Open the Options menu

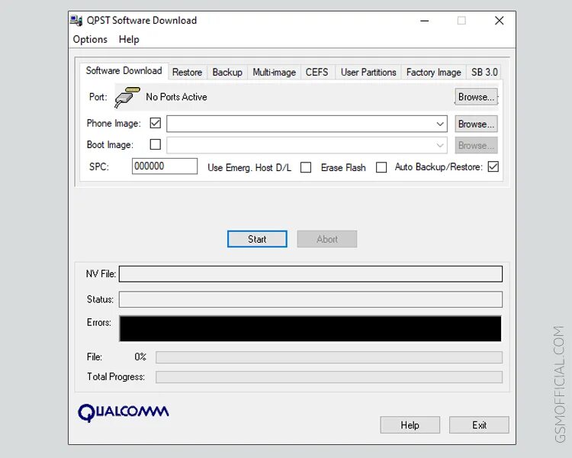pyautogui.click(x=90, y=39)
